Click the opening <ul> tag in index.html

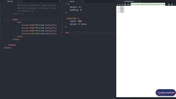point(19,22)
